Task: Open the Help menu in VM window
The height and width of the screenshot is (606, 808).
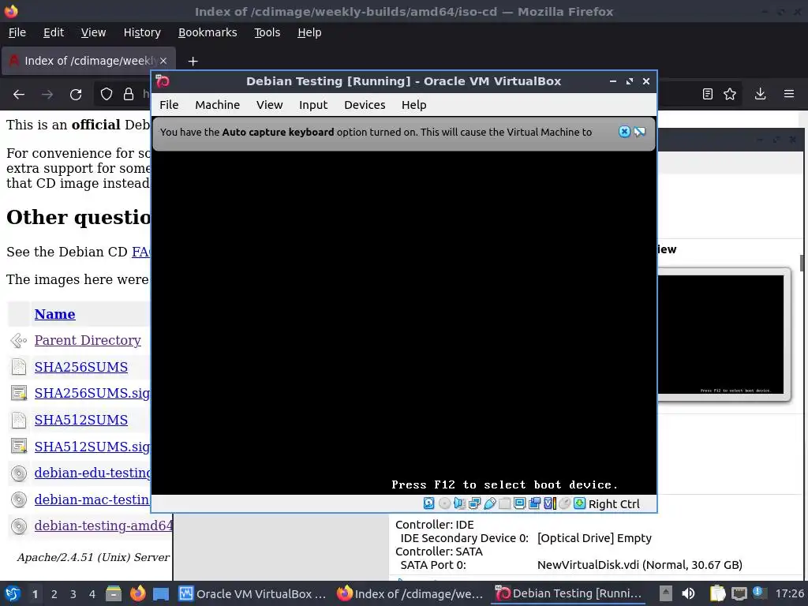Action: (413, 105)
